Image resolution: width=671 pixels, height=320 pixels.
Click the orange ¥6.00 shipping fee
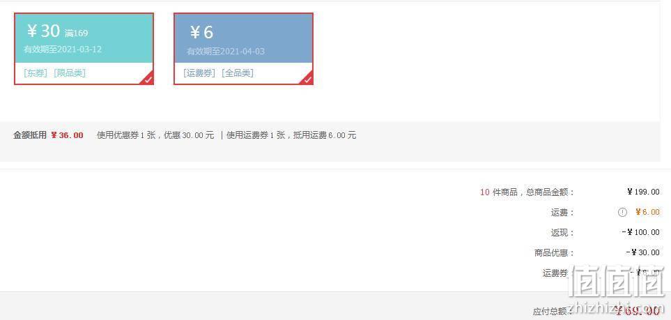point(647,212)
